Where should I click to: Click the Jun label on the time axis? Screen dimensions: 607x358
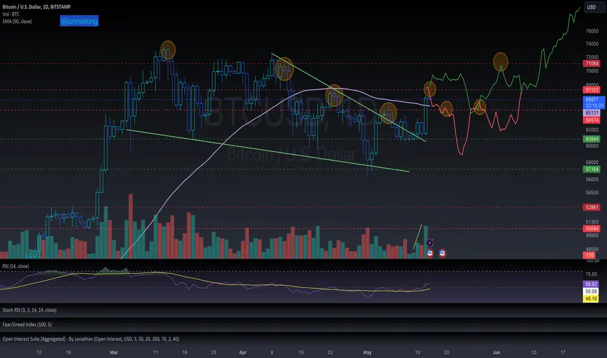tap(496, 353)
